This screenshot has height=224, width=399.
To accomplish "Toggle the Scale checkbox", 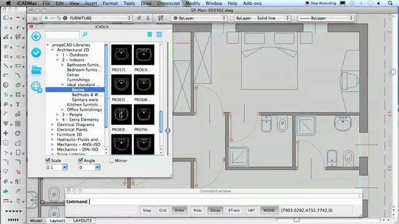I will point(48,161).
